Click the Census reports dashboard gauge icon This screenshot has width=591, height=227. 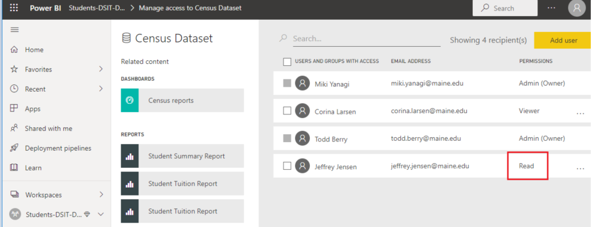130,100
